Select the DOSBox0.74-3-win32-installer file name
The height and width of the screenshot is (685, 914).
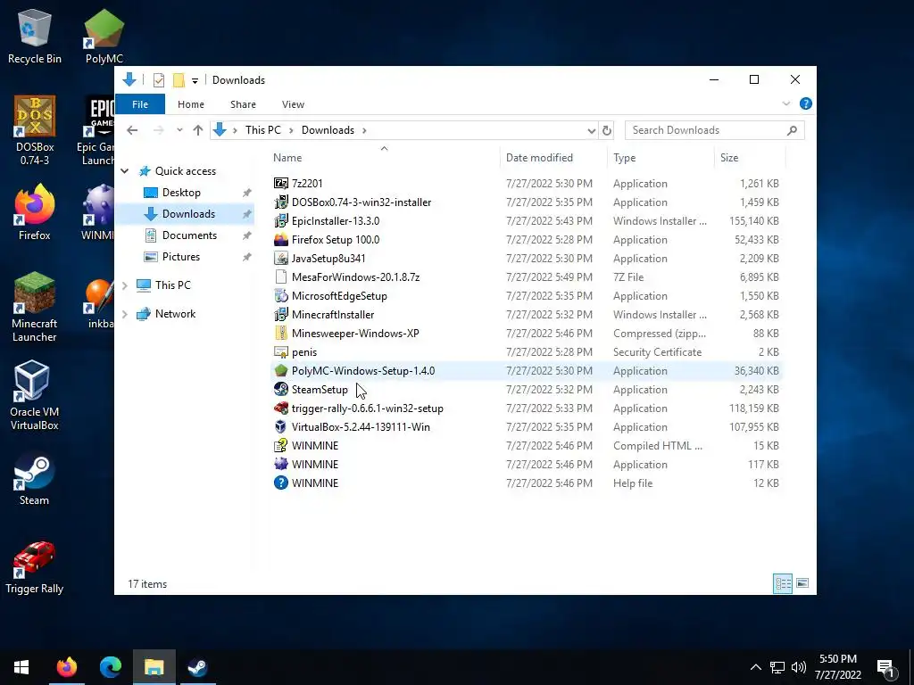pos(361,202)
